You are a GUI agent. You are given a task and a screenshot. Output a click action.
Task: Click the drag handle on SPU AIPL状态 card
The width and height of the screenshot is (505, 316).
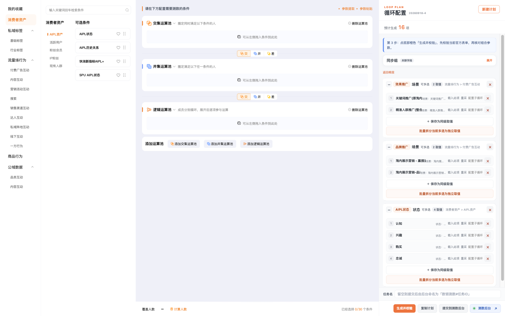124,75
